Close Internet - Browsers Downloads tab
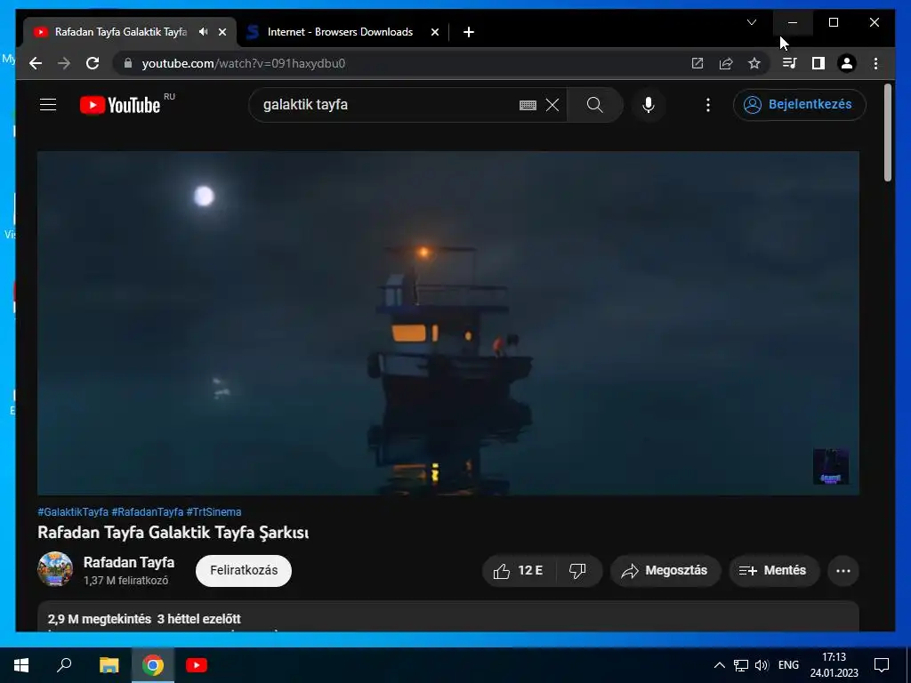The image size is (911, 683). click(x=434, y=32)
